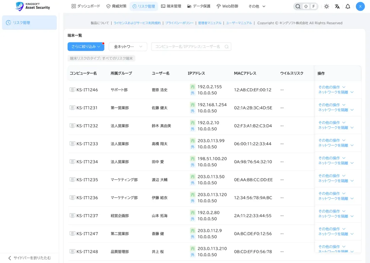The image size is (370, 263).
Task: Click the search icon inside the computer name field
Action: point(227,47)
